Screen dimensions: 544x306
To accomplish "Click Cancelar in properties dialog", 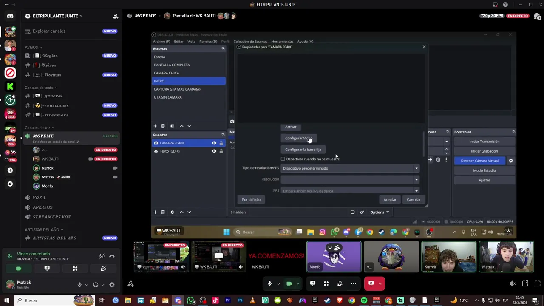I will (x=414, y=200).
